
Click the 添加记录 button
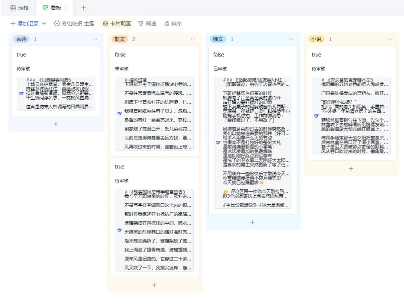pos(24,24)
